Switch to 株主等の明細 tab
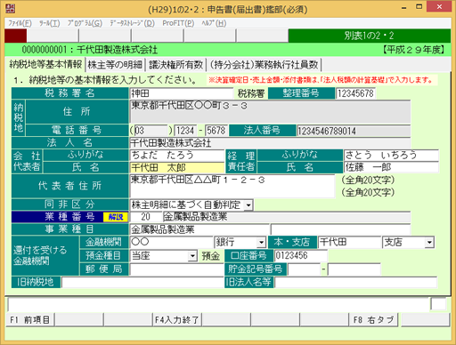Image resolution: width=456 pixels, height=345 pixels. point(115,65)
